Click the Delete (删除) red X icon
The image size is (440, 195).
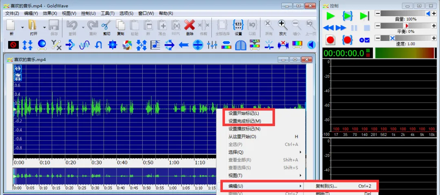(x=190, y=25)
